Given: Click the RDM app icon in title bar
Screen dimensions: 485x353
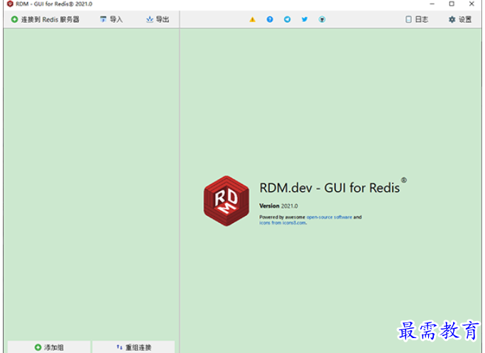Looking at the screenshot, I should [x=10, y=4].
